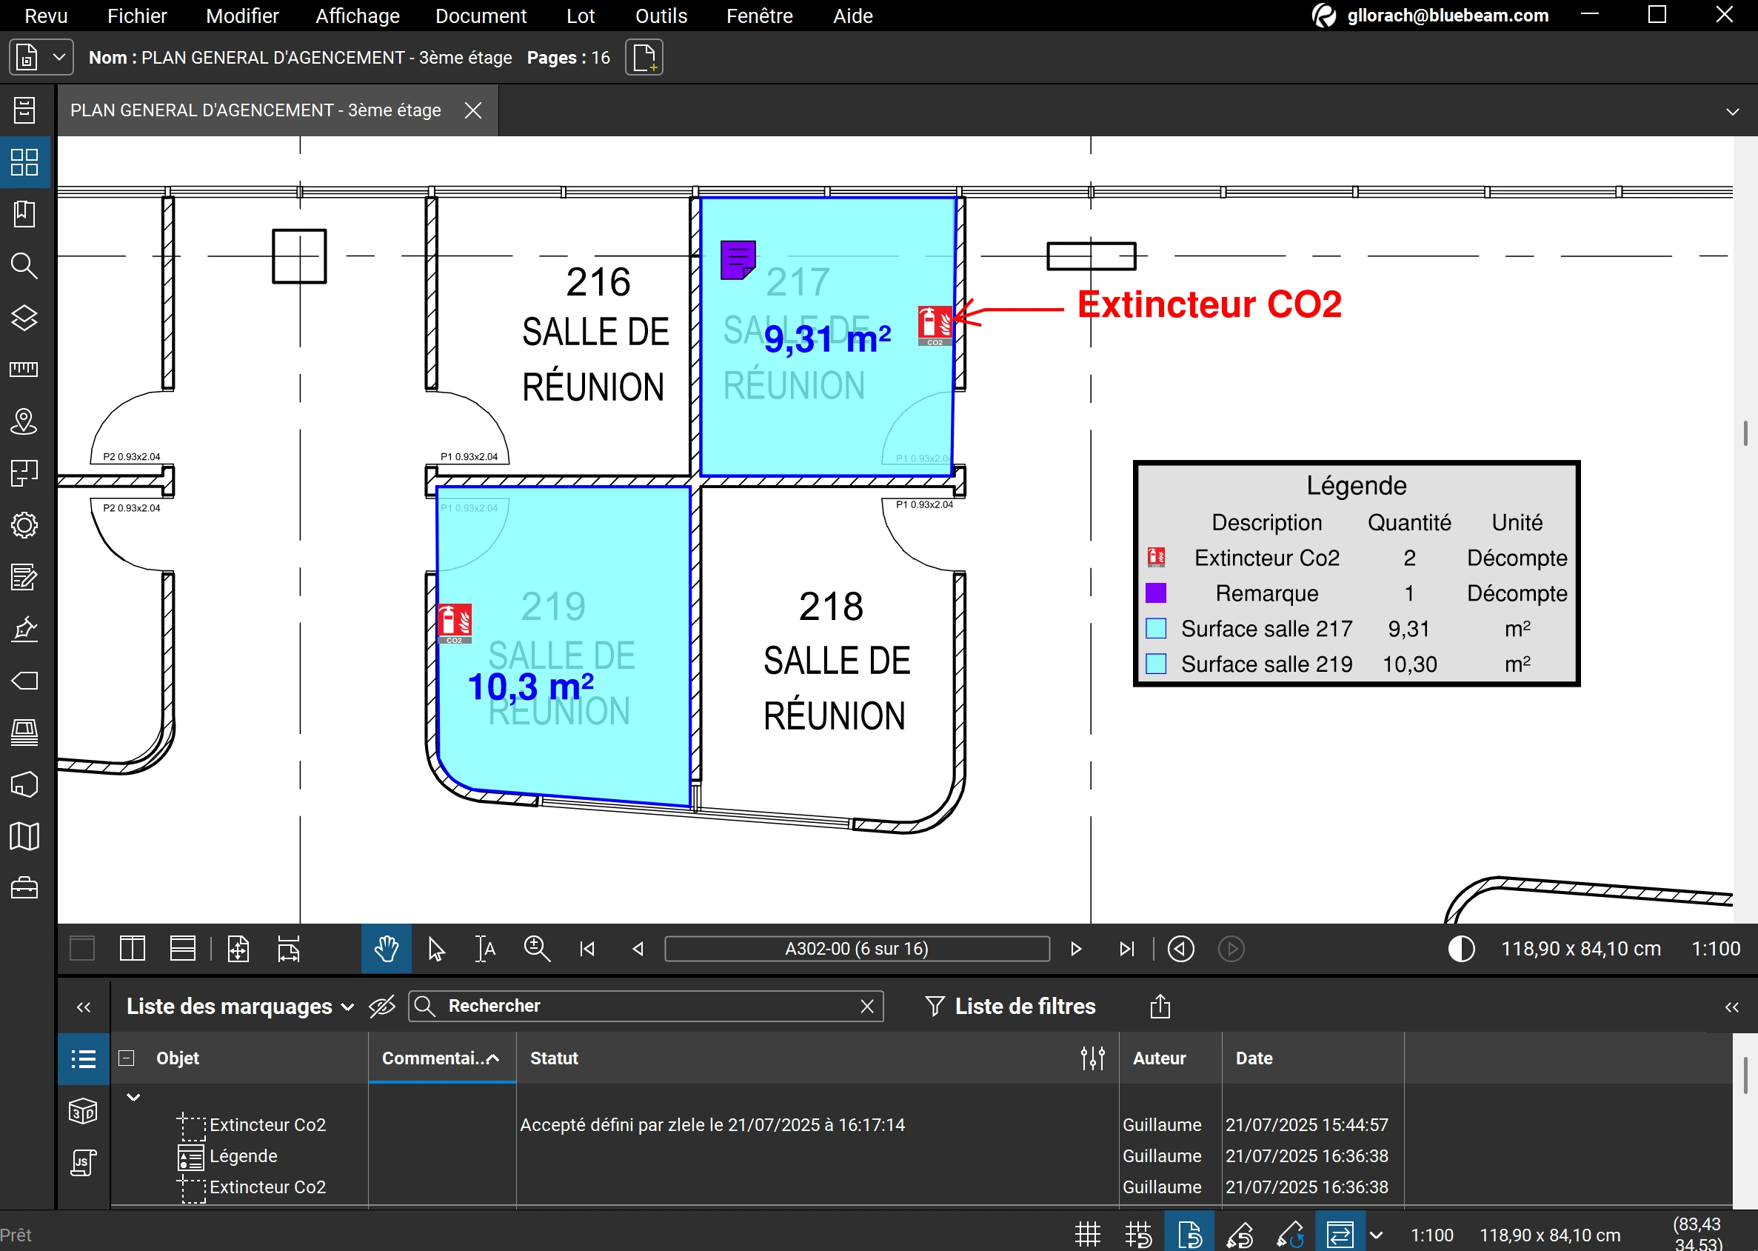The width and height of the screenshot is (1758, 1251).
Task: Open the Outils menu
Action: coord(661,16)
